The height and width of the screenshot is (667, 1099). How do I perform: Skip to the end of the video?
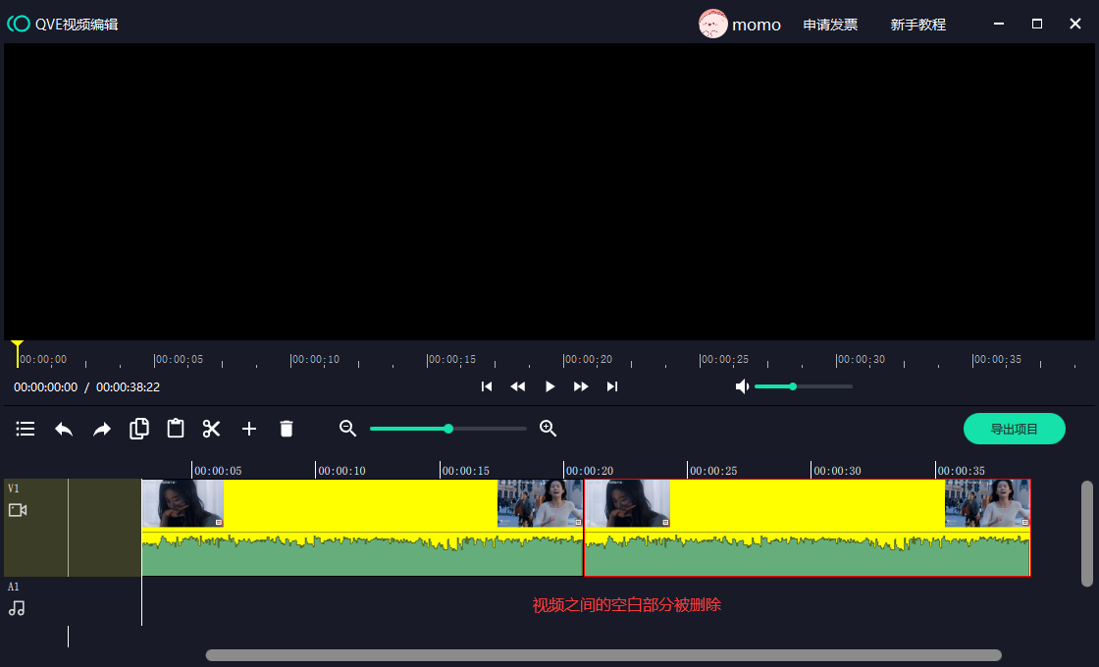click(x=612, y=386)
